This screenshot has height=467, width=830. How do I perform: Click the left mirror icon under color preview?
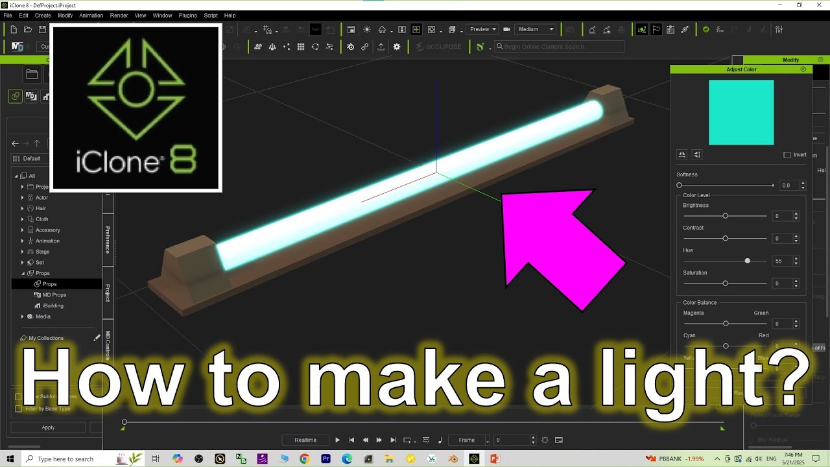(x=682, y=154)
